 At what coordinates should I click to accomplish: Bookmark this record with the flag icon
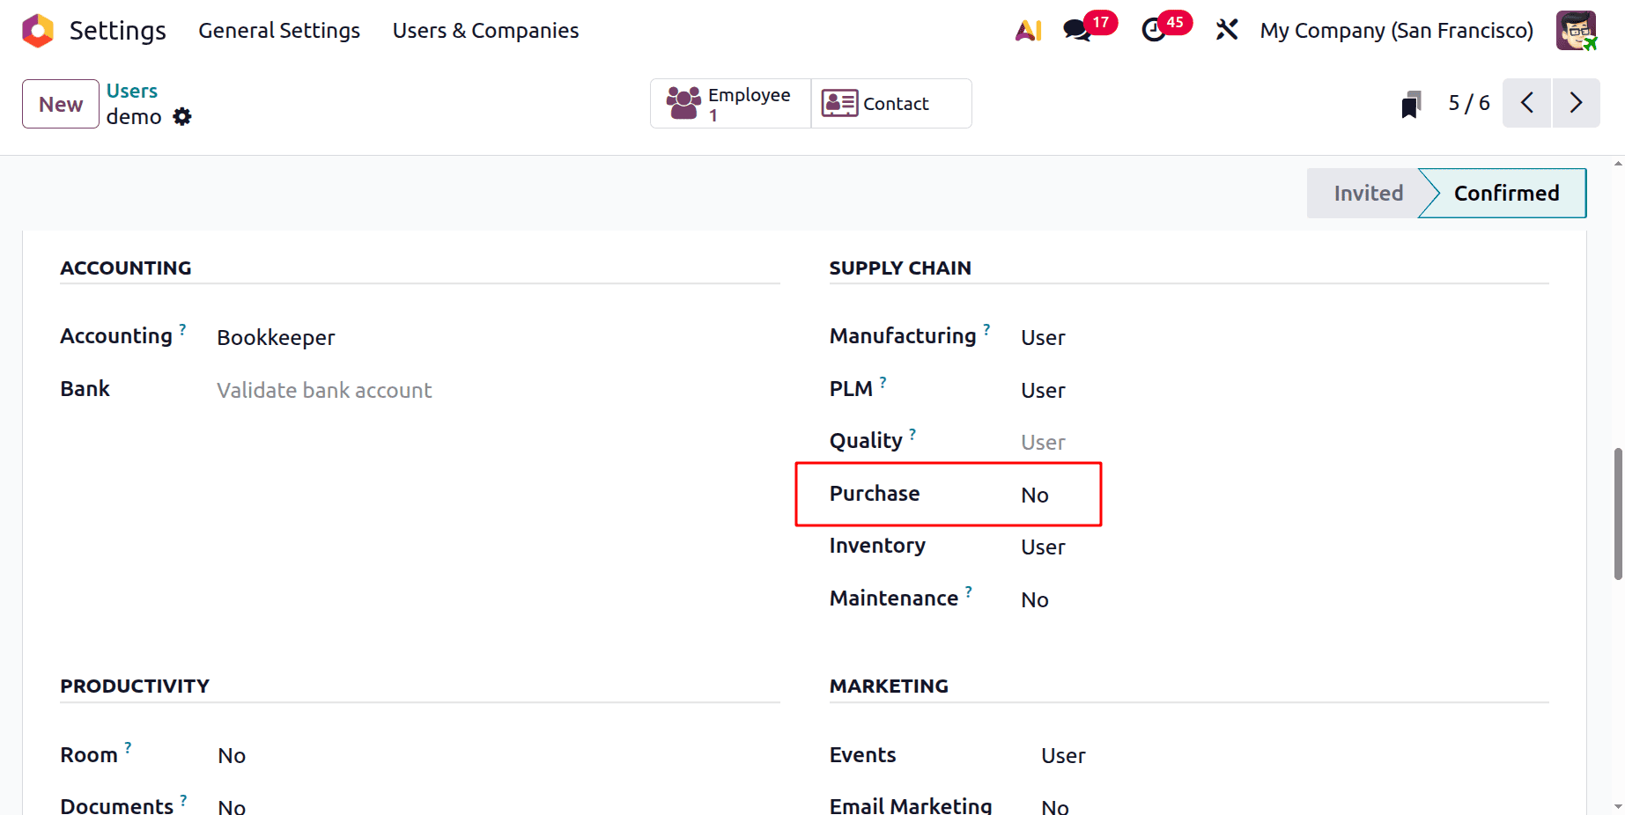[x=1411, y=103]
